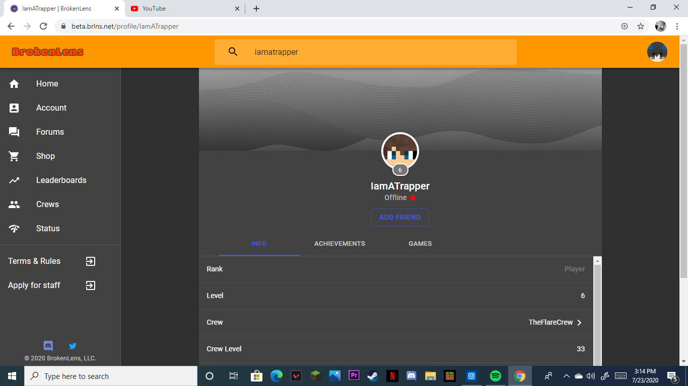Open the Crews people icon

[x=14, y=205]
